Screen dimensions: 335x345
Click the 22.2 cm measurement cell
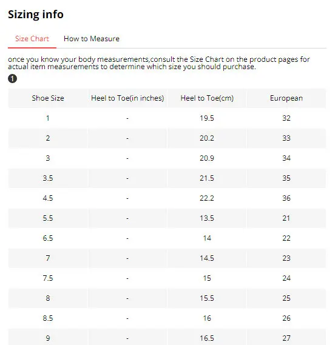tap(207, 198)
